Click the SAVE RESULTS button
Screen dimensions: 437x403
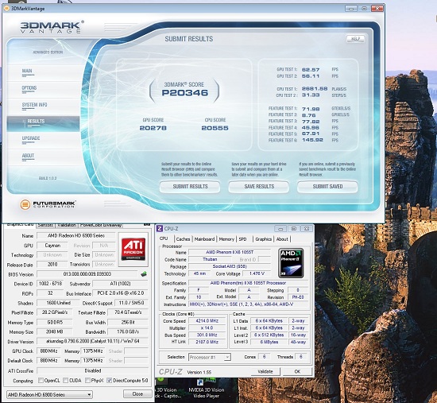(x=259, y=187)
